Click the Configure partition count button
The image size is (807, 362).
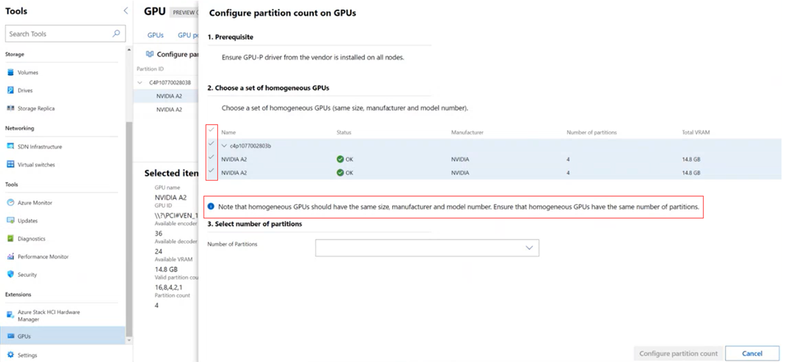tap(678, 353)
